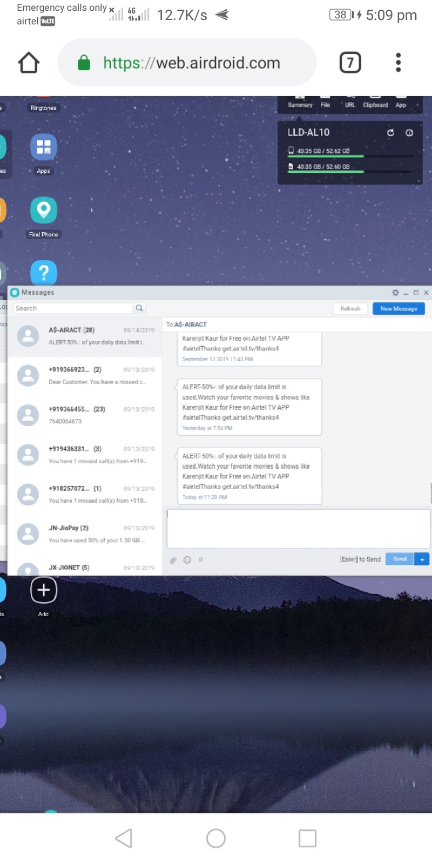432x864 pixels.
Task: Open browser home page icon
Action: point(29,63)
